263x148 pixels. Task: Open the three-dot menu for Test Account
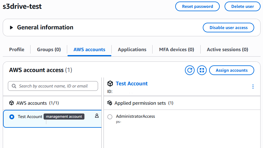[x=253, y=87]
